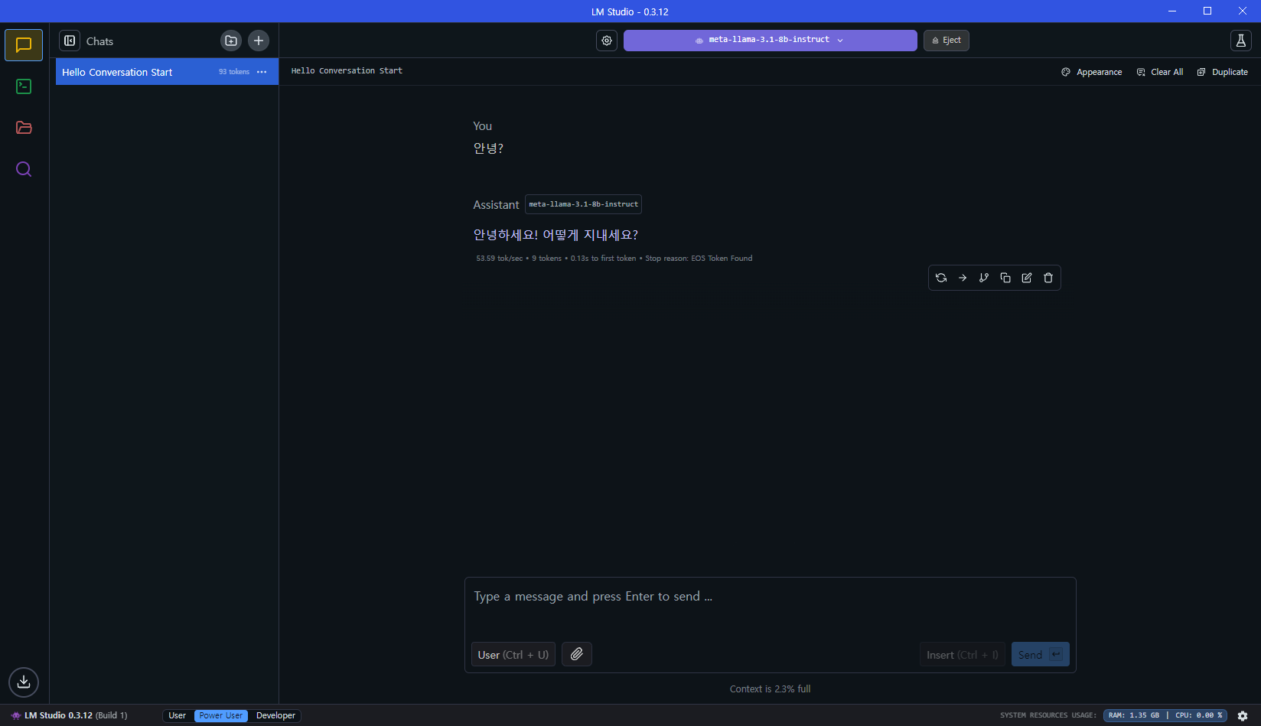The height and width of the screenshot is (726, 1261).
Task: Delete the assistant message
Action: (x=1048, y=278)
